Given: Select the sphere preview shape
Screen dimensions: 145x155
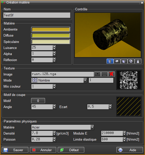Looking at the screenshot, I should pyautogui.click(x=117, y=61).
